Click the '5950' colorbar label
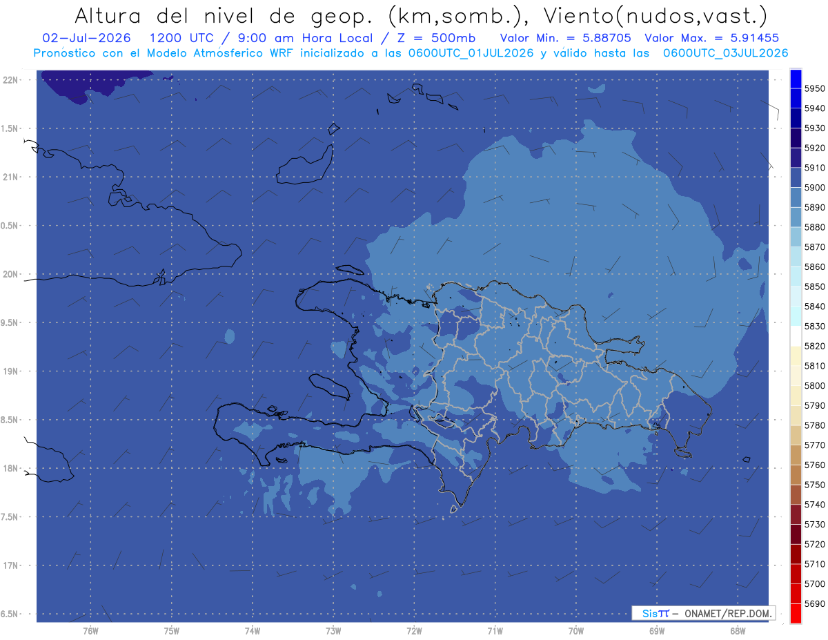 point(815,88)
